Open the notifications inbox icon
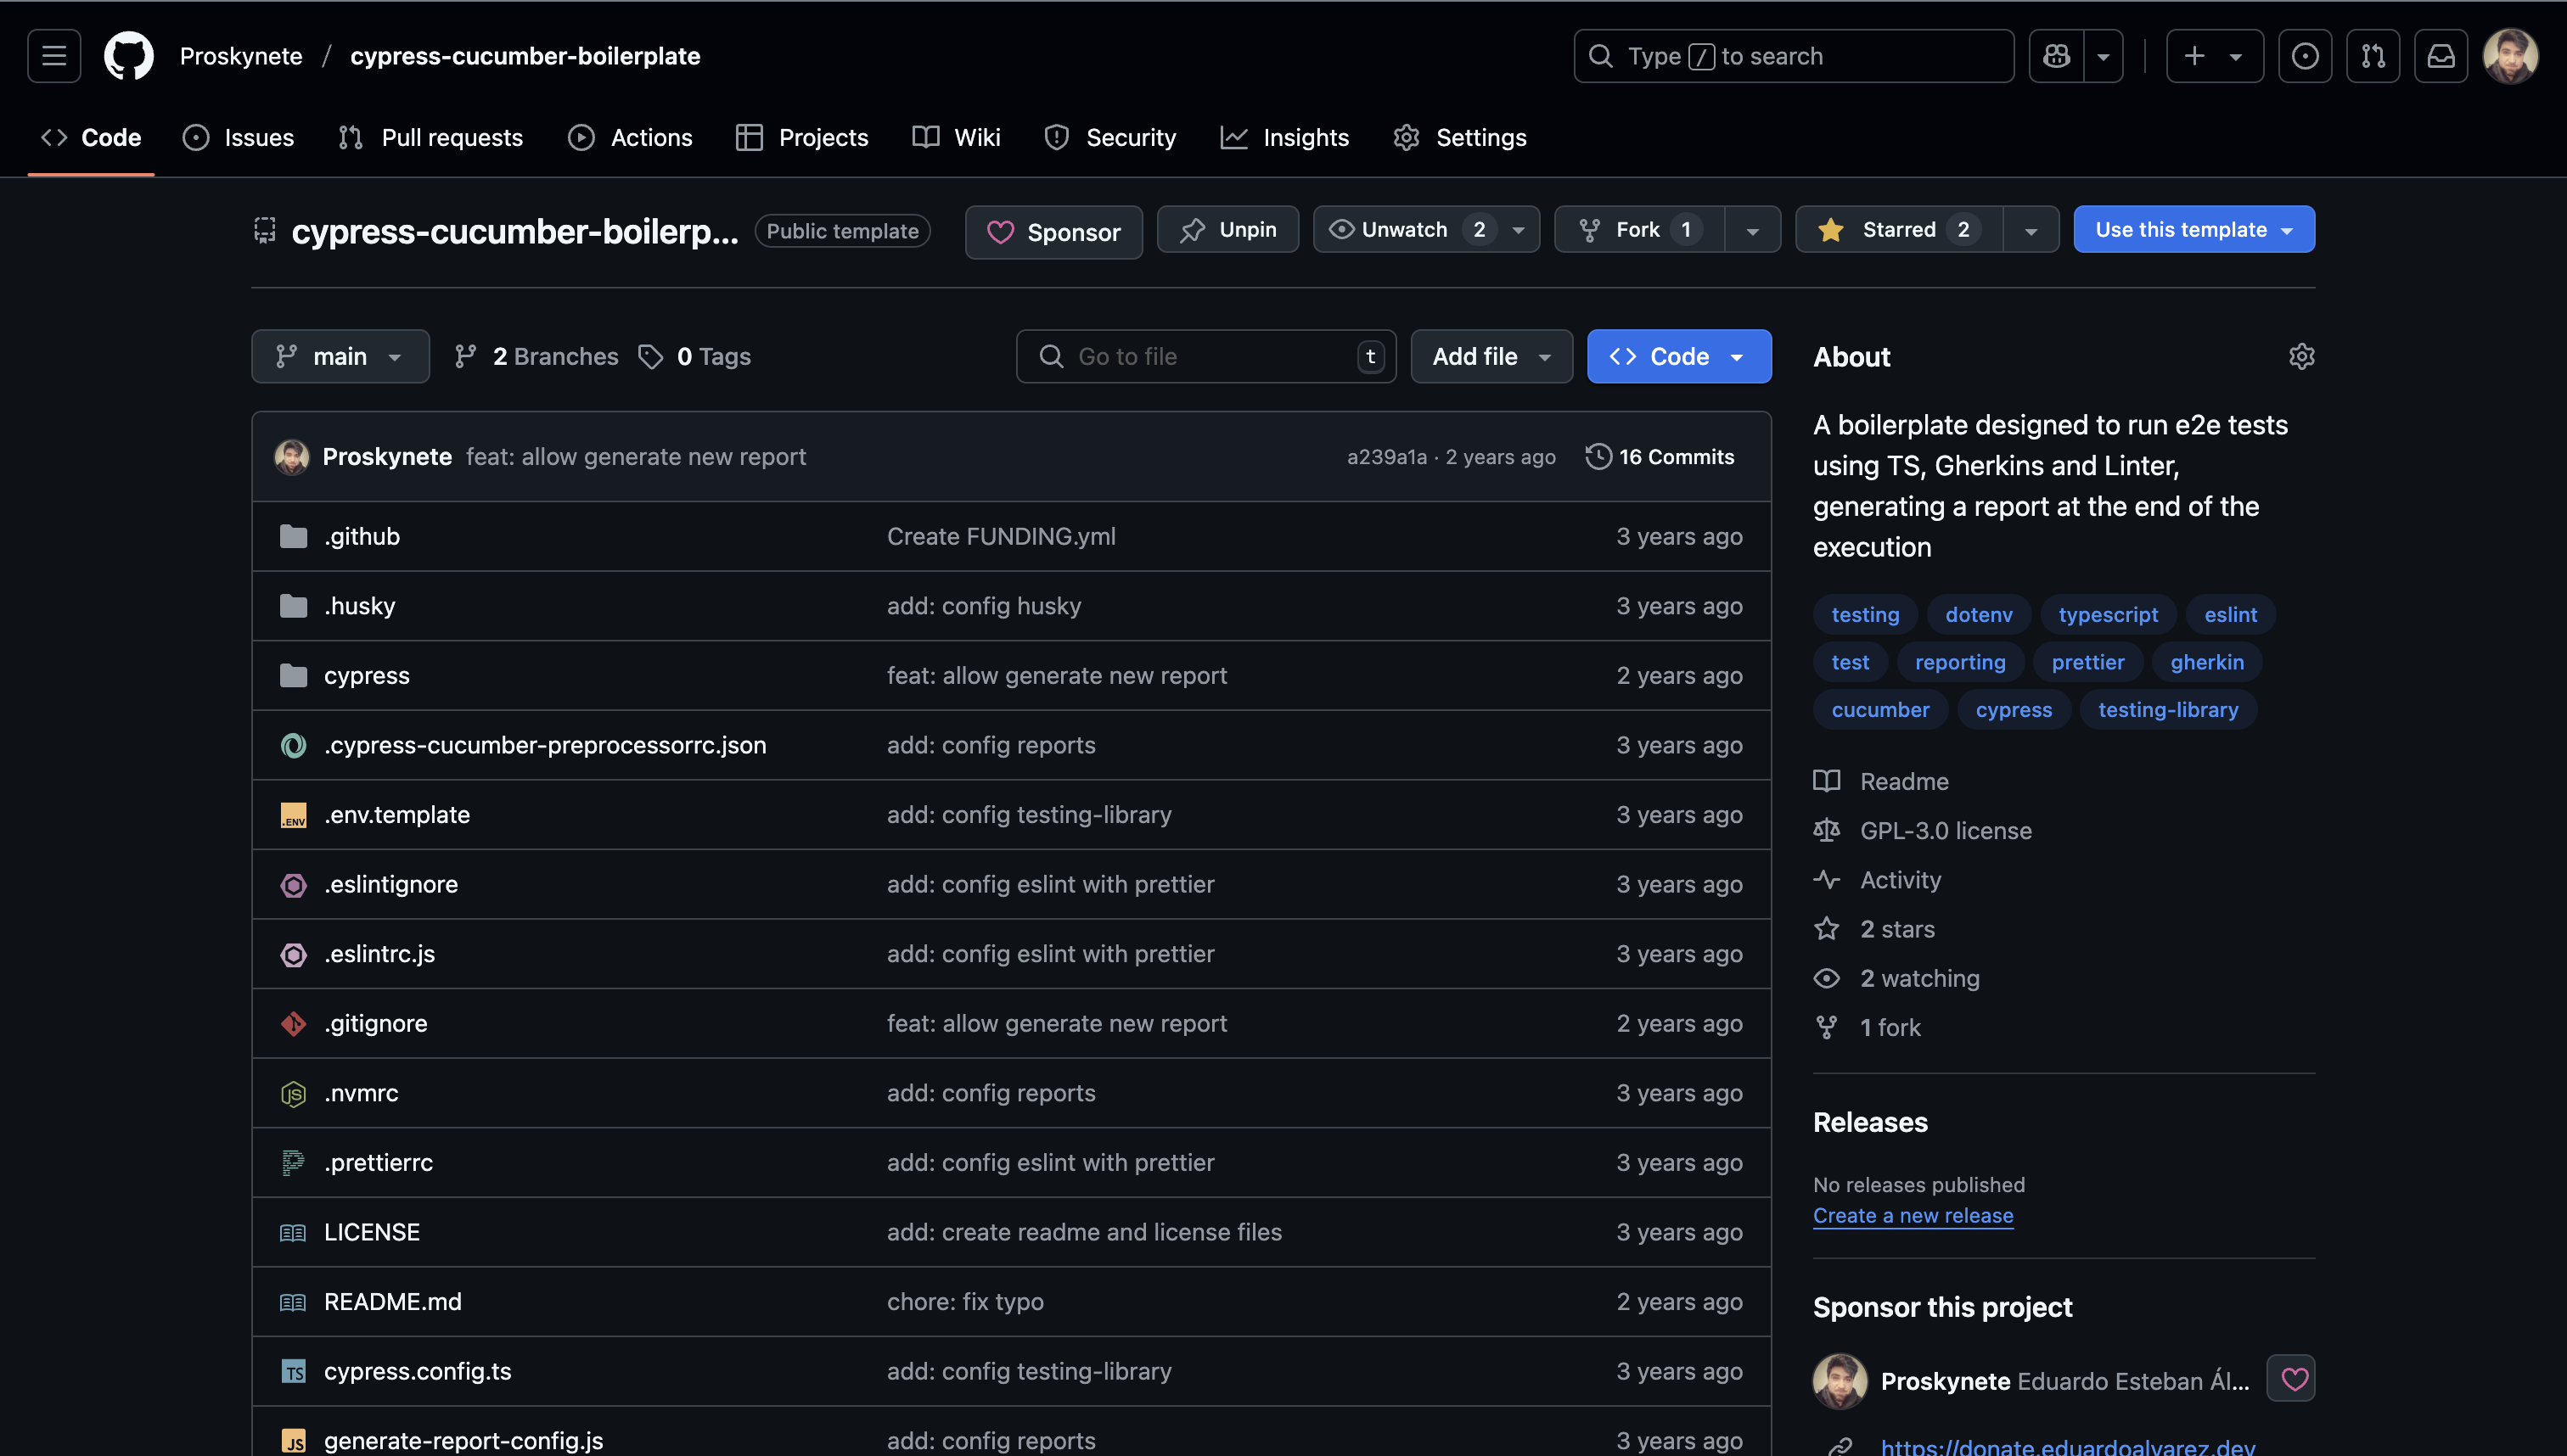Image resolution: width=2567 pixels, height=1456 pixels. pyautogui.click(x=2441, y=56)
